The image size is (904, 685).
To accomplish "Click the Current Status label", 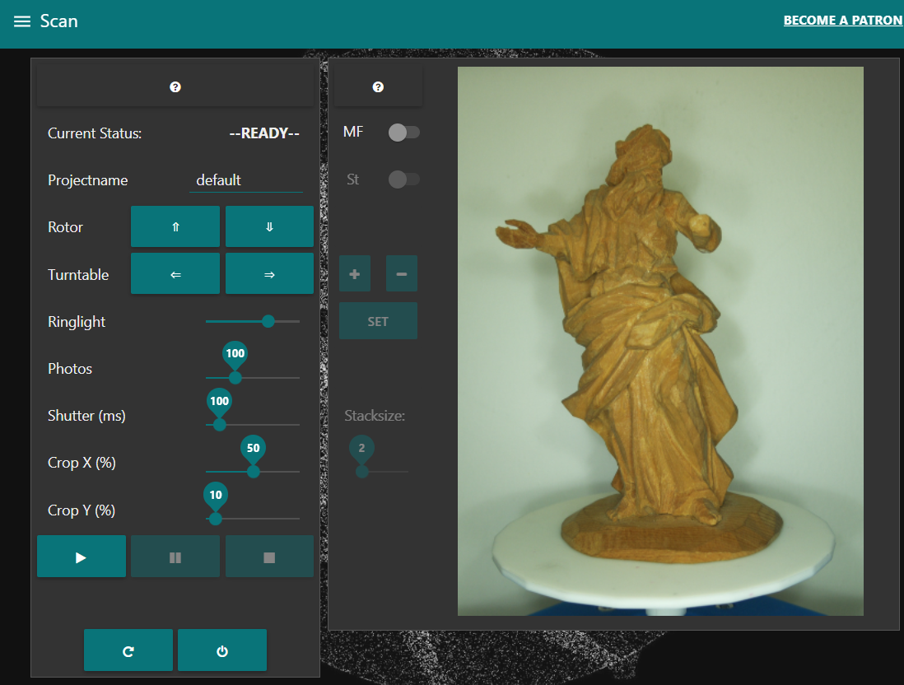I will pyautogui.click(x=95, y=133).
